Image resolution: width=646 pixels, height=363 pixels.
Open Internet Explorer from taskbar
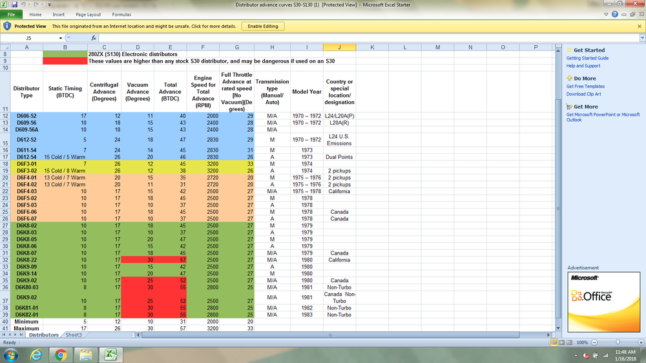(36, 355)
